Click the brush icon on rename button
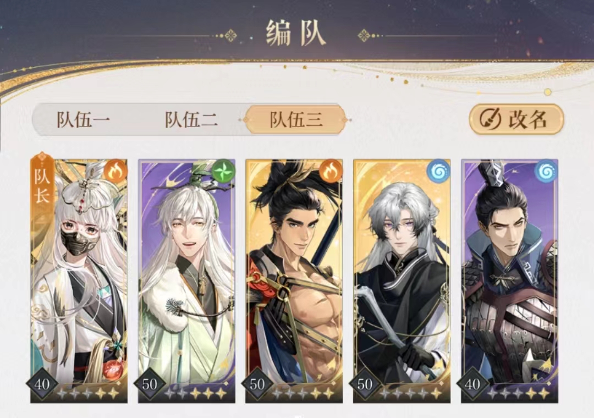The width and height of the screenshot is (594, 418). click(490, 119)
